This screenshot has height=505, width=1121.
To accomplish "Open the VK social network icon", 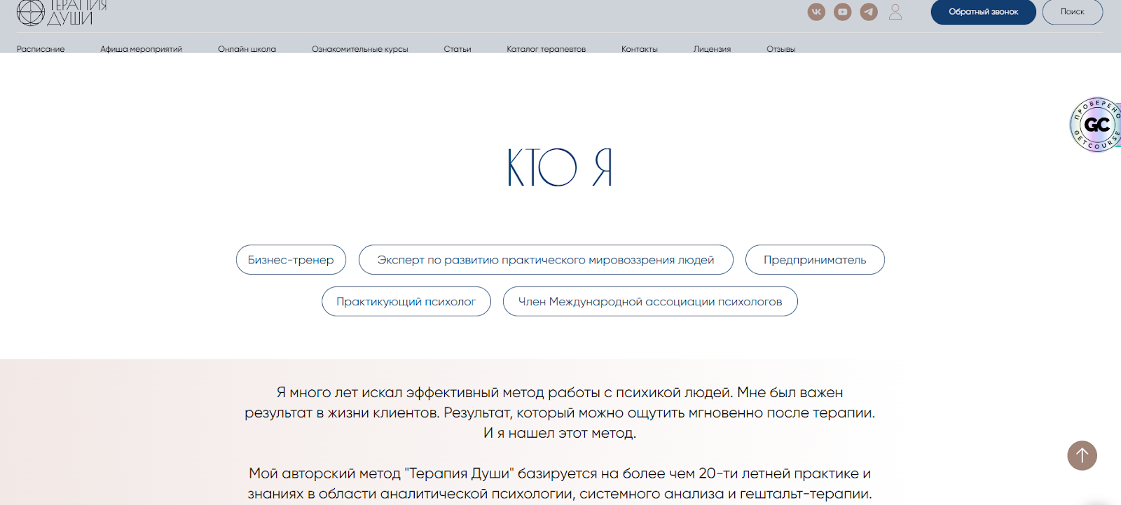I will coord(816,12).
